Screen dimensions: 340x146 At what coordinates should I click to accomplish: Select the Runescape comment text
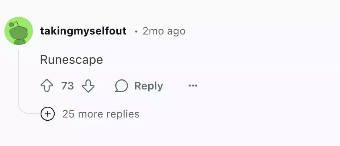tap(72, 60)
